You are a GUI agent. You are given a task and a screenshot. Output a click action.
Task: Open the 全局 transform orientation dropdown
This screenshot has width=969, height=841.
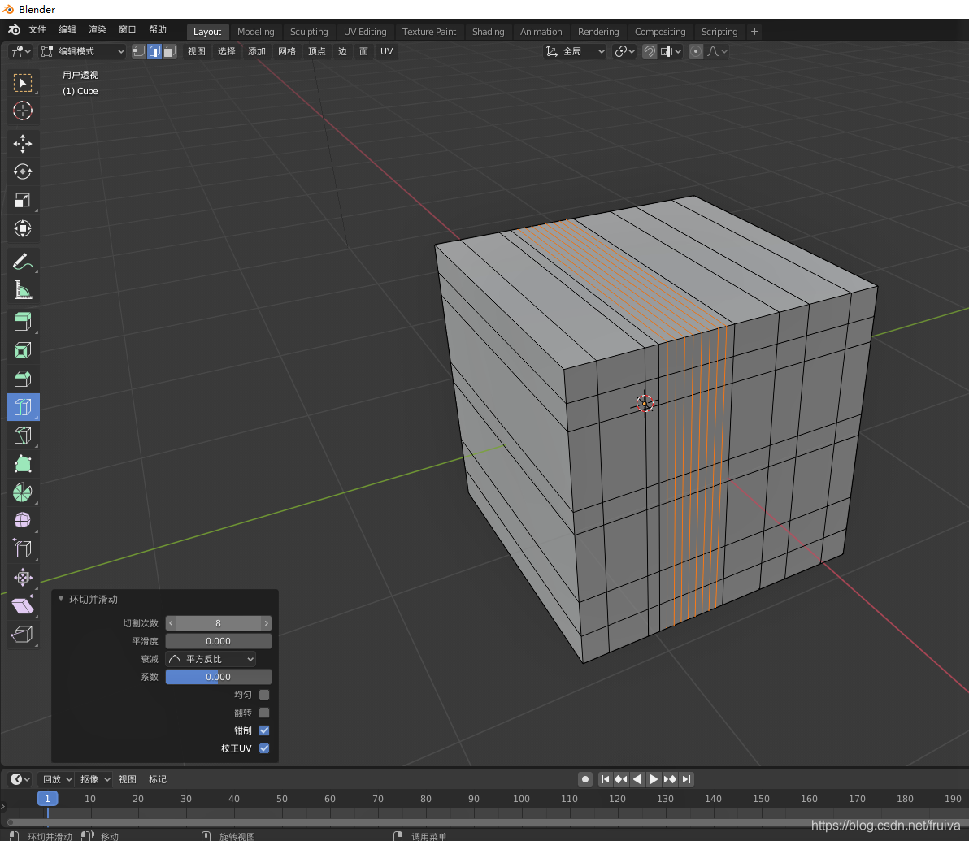(x=575, y=51)
